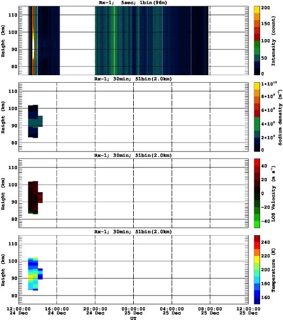Screen dimensions: 283x320
Task: Click the 00:00:00 25 Dec time axis label
Action: pos(133,311)
